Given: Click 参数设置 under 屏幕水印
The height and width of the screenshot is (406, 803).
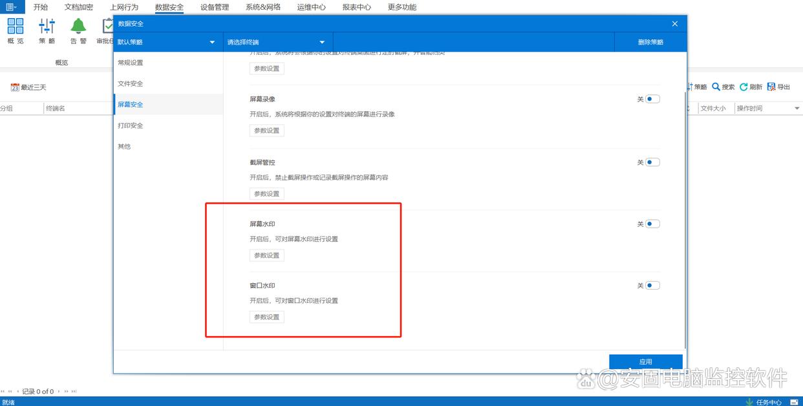Looking at the screenshot, I should click(266, 255).
